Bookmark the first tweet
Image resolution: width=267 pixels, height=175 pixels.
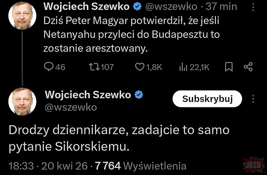229,67
